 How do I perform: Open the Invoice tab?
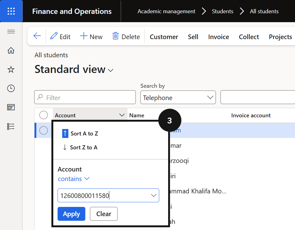218,37
